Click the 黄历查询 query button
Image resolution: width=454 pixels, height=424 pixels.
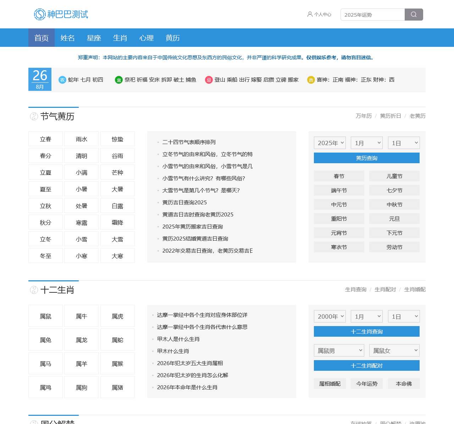[x=366, y=158]
